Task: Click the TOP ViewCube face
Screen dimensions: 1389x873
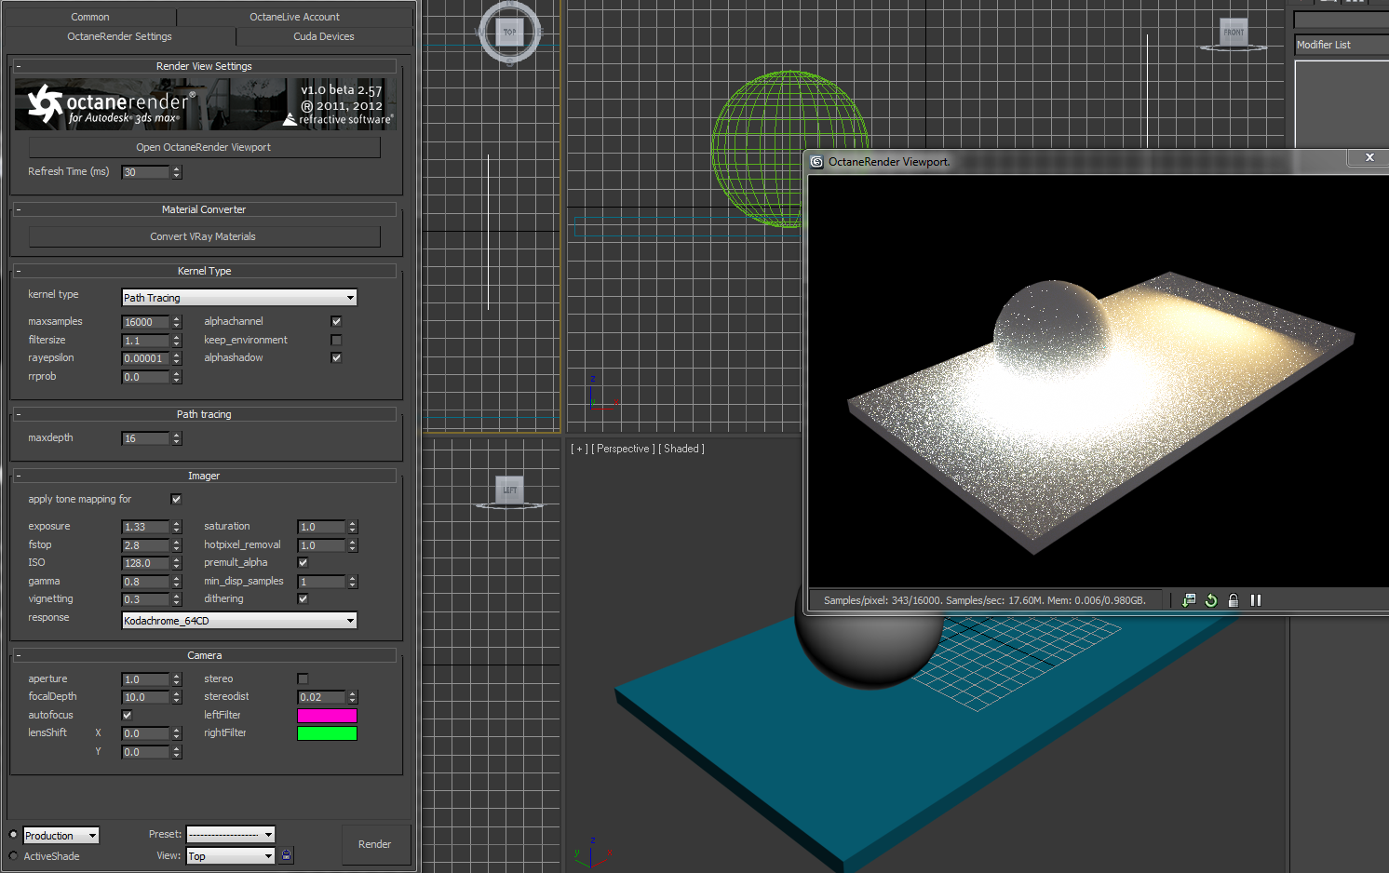Action: click(509, 32)
